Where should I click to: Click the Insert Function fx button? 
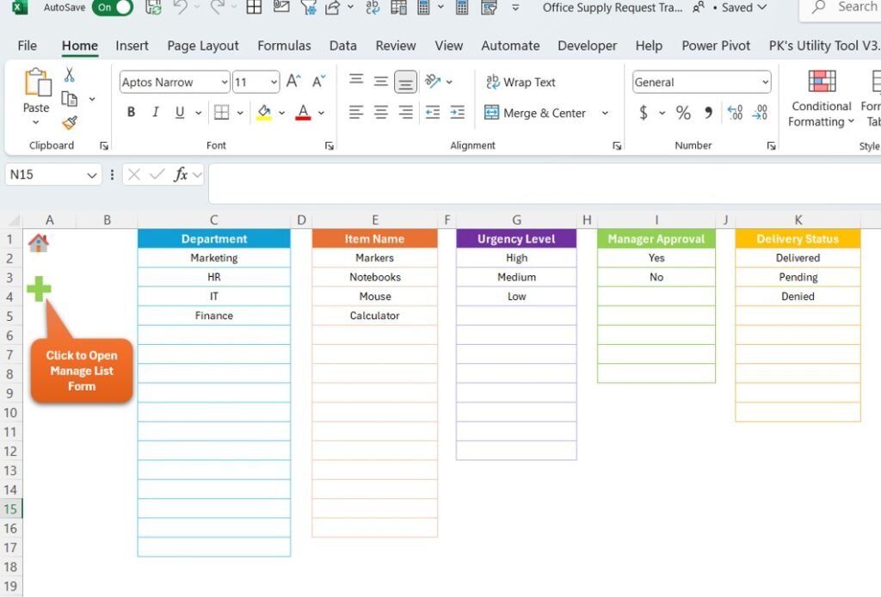click(x=182, y=175)
